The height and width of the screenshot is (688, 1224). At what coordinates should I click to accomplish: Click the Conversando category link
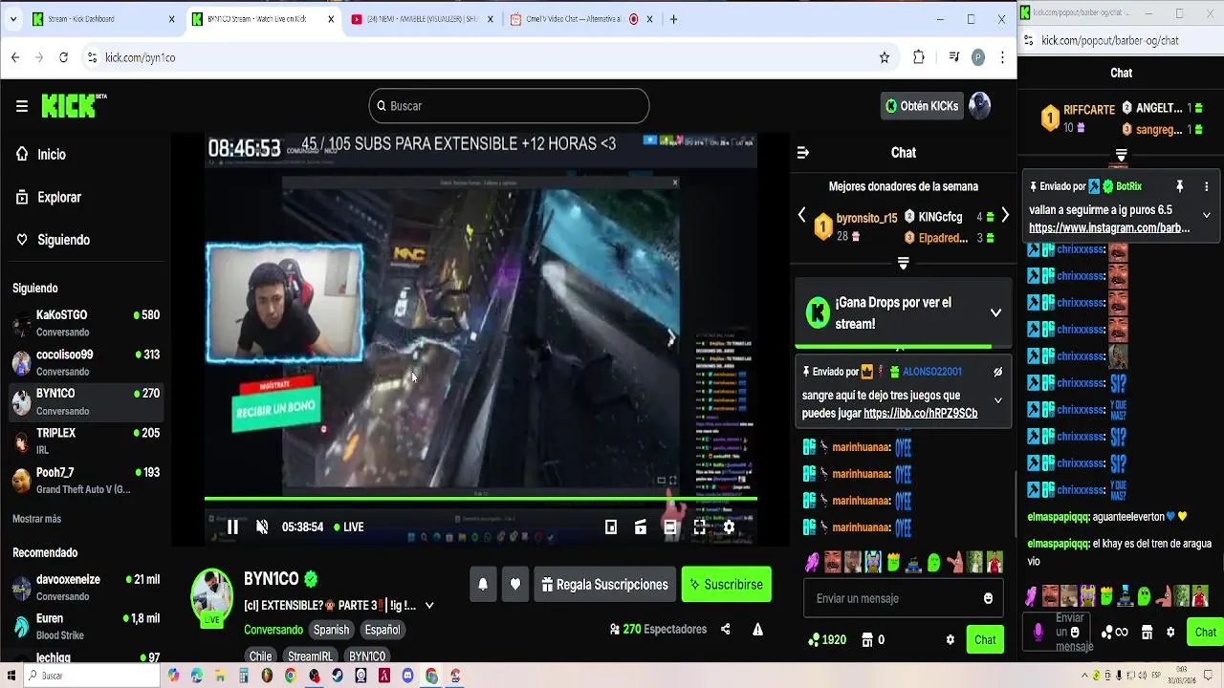273,630
